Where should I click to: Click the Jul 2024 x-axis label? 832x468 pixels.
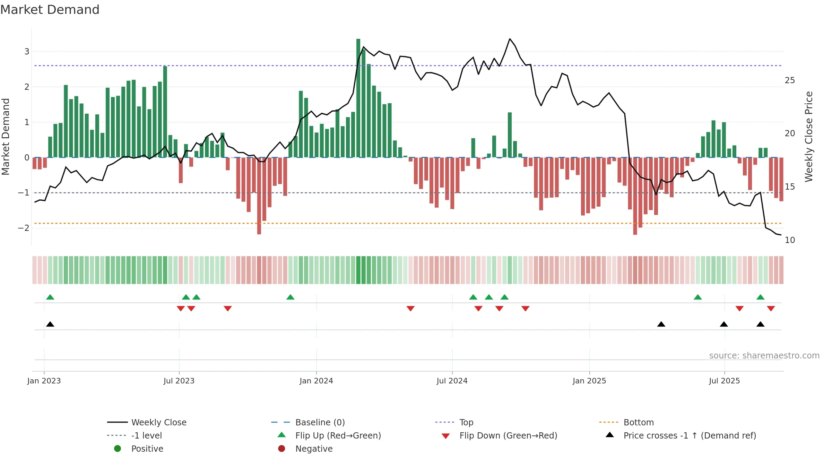click(x=452, y=381)
